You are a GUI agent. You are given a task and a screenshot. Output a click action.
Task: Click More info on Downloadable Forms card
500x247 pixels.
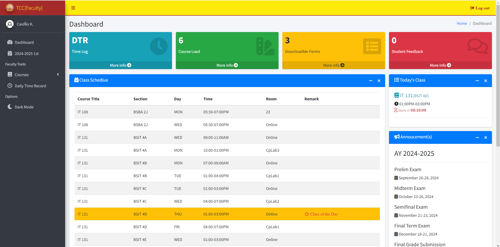(x=334, y=65)
